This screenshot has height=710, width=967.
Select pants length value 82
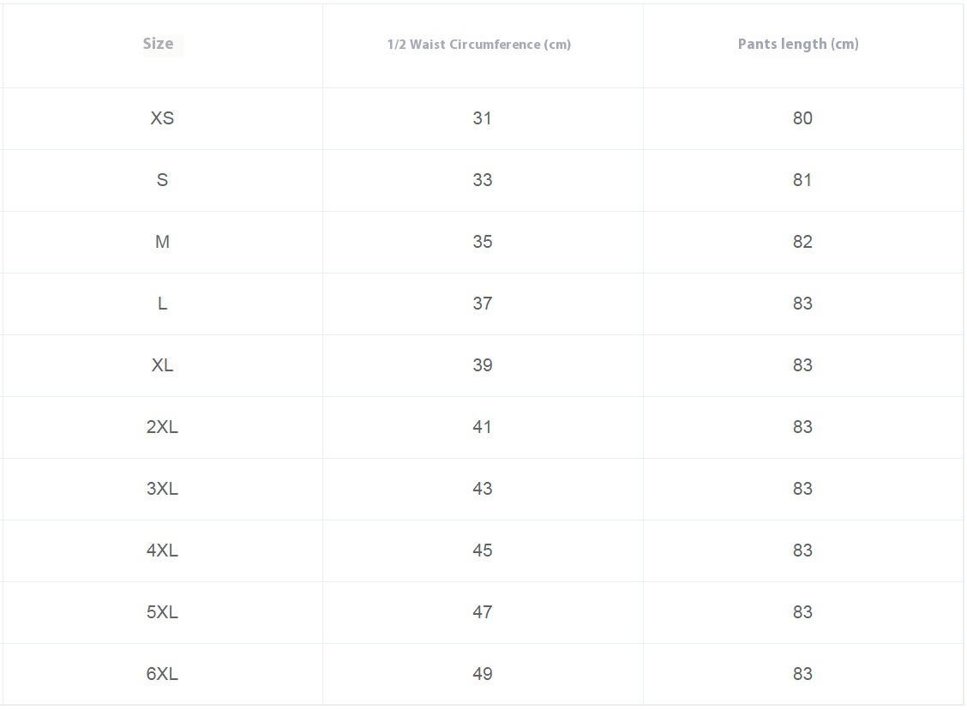pos(802,242)
